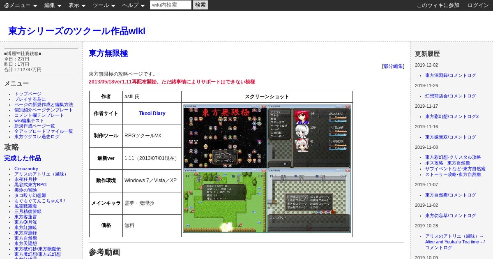Open Cirnozardry game page
The height and width of the screenshot is (259, 493).
26,169
